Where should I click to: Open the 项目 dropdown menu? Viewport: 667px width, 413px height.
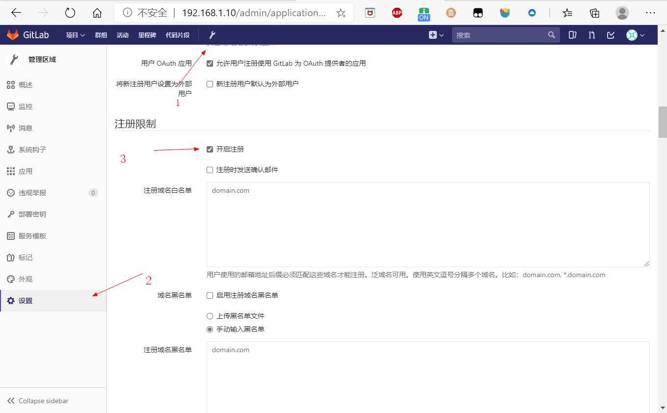coord(75,35)
